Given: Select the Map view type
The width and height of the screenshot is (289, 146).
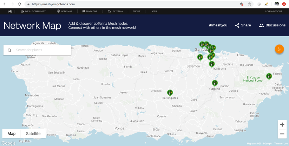Looking at the screenshot, I should pyautogui.click(x=12, y=134).
